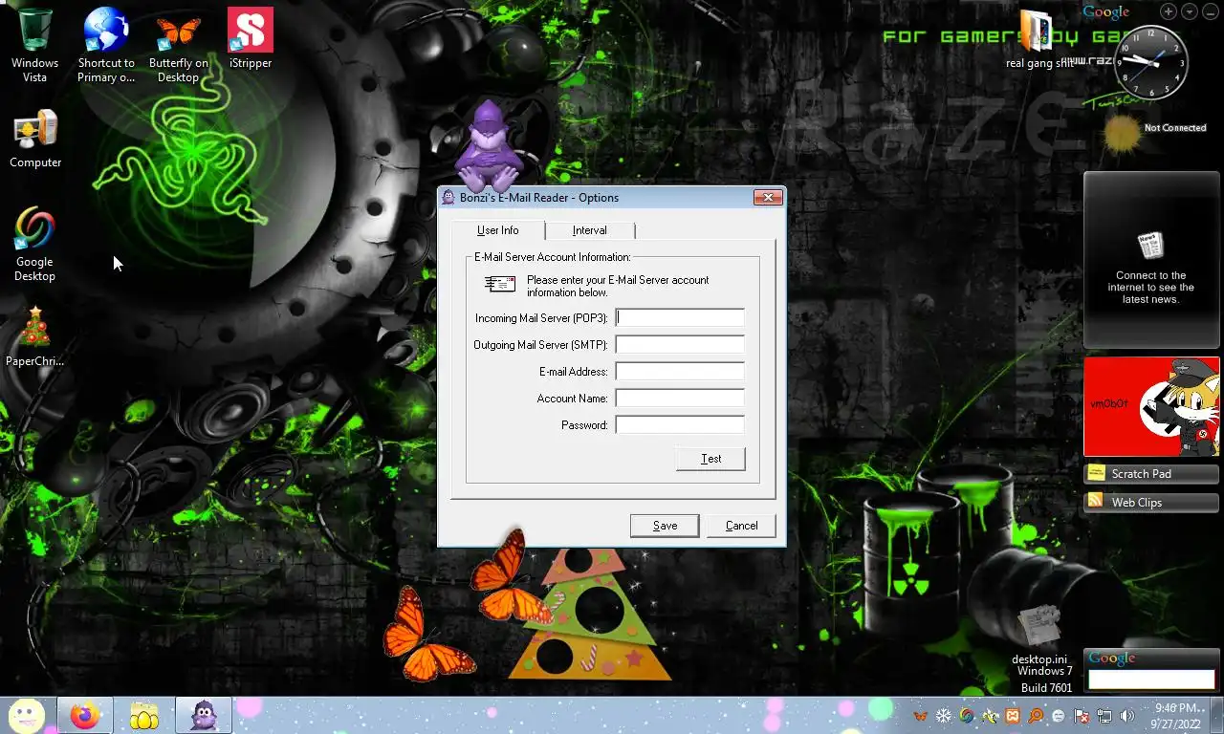Open Firefox from the taskbar

pos(85,716)
